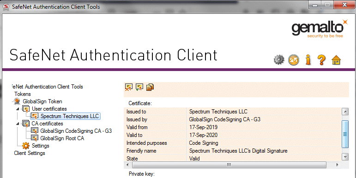Click the Export Certificate toolbar icon

pos(139,87)
